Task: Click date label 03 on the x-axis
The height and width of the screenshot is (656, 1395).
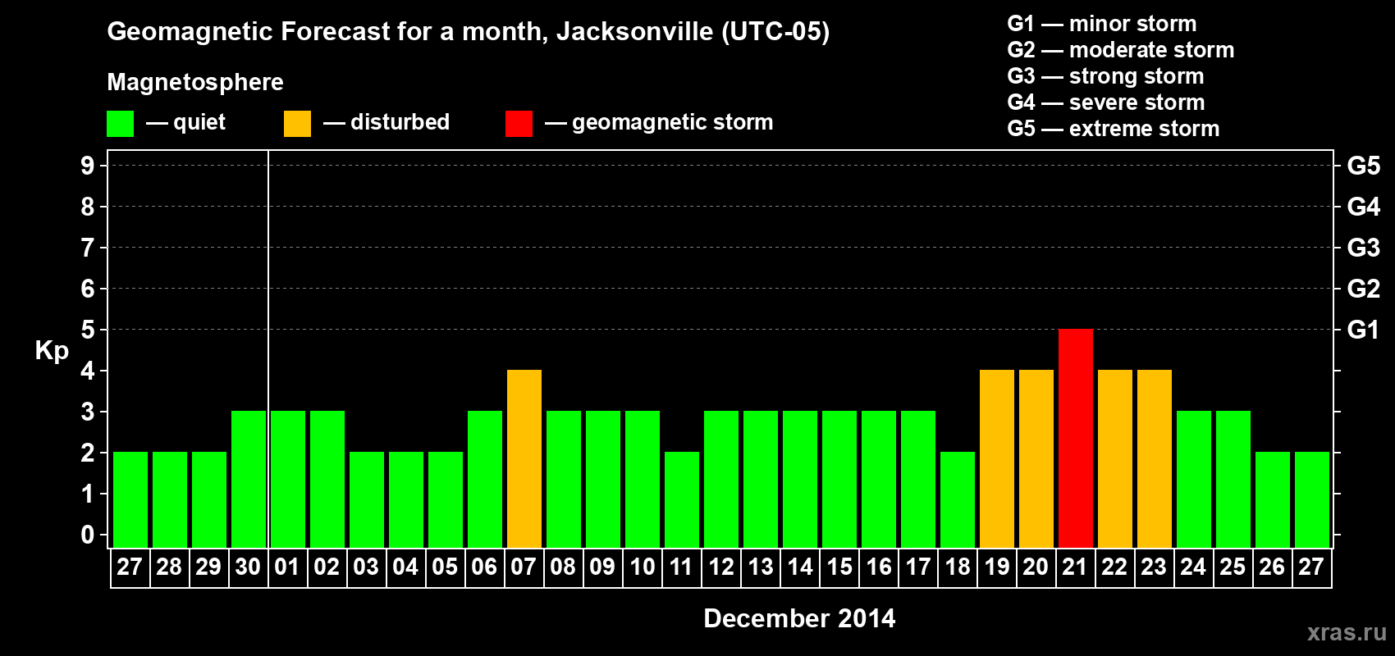Action: (366, 567)
